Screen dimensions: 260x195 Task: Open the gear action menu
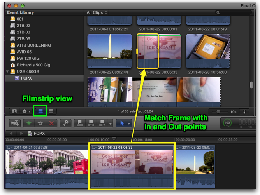pyautogui.click(x=26, y=111)
